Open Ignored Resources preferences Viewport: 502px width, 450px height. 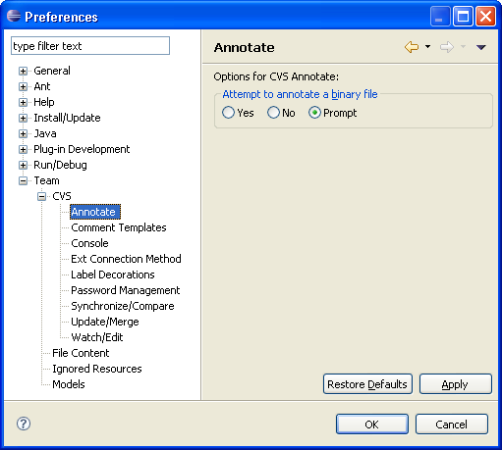coord(97,369)
